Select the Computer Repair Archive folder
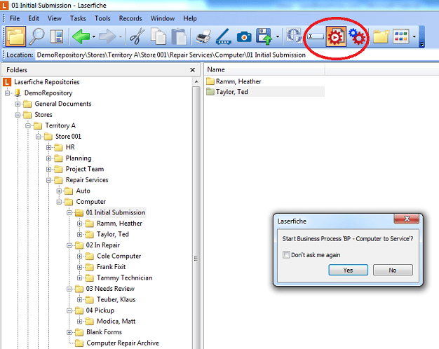Image resolution: width=439 pixels, height=349 pixels. tap(123, 343)
